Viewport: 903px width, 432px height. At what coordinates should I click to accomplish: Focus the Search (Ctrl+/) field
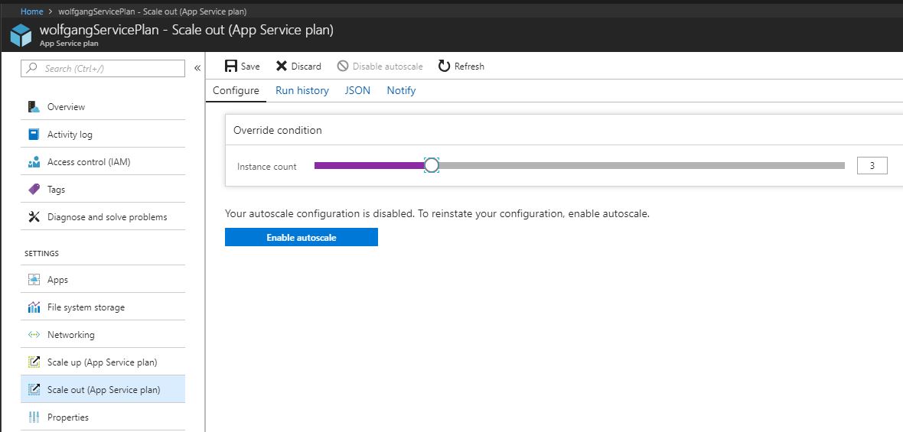click(103, 69)
